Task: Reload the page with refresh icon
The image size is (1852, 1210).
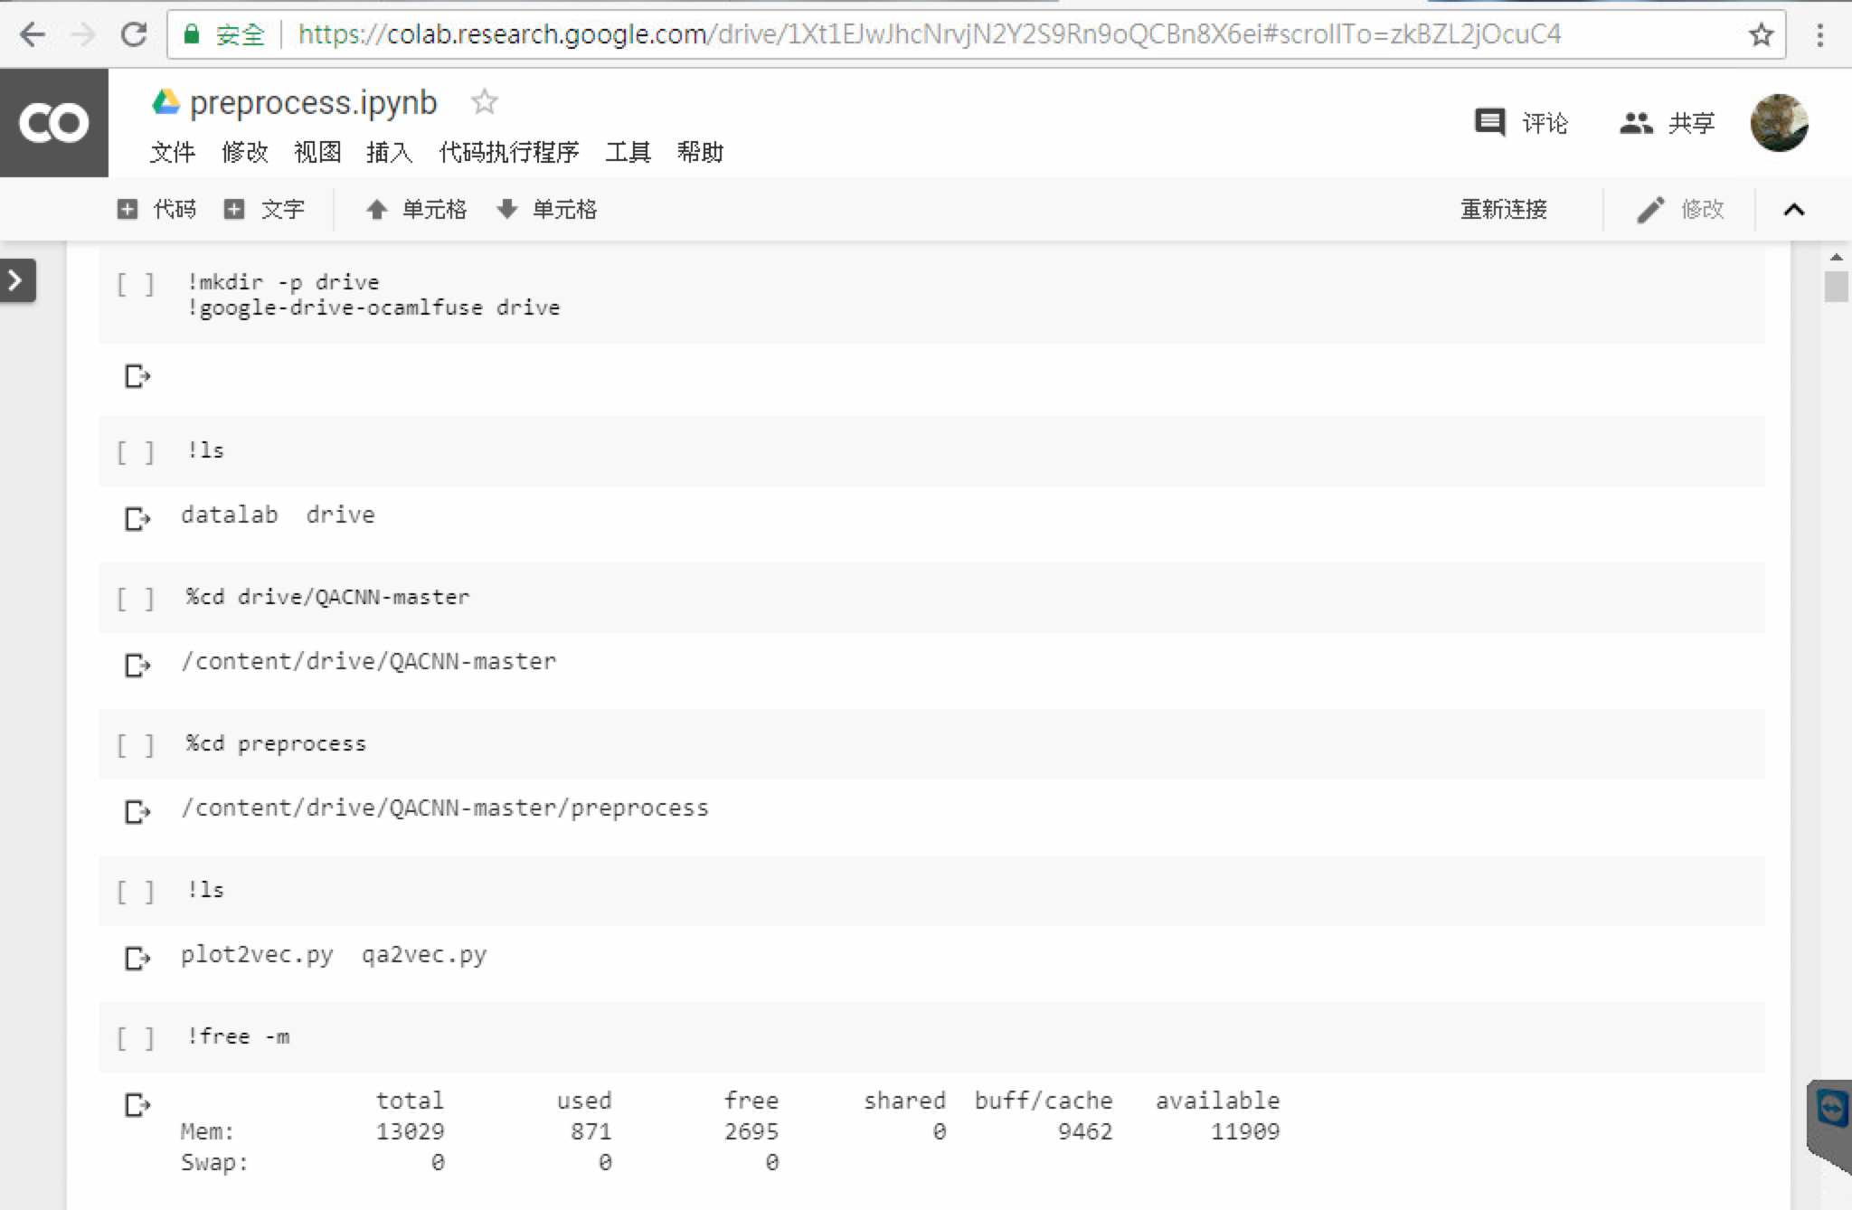Action: 134,35
